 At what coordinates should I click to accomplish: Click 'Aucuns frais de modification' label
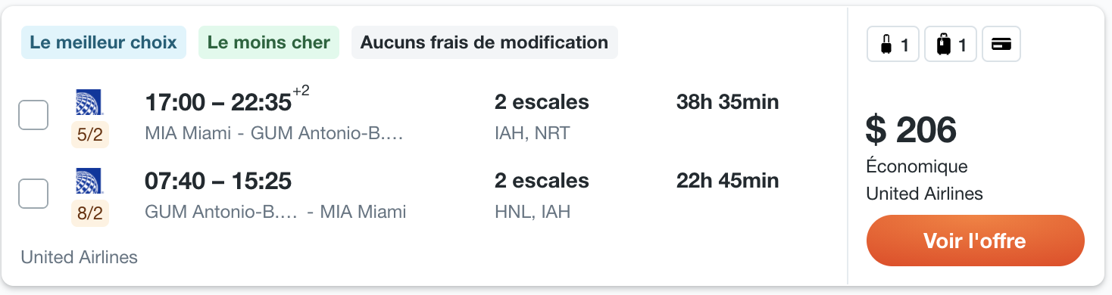[484, 42]
